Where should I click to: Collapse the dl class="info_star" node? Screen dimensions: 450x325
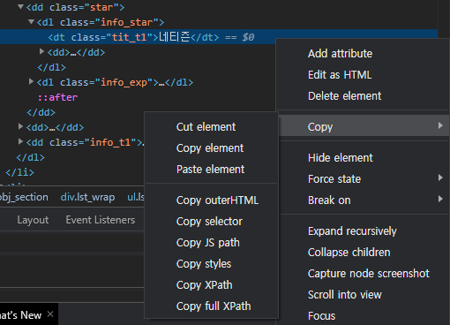[x=31, y=21]
